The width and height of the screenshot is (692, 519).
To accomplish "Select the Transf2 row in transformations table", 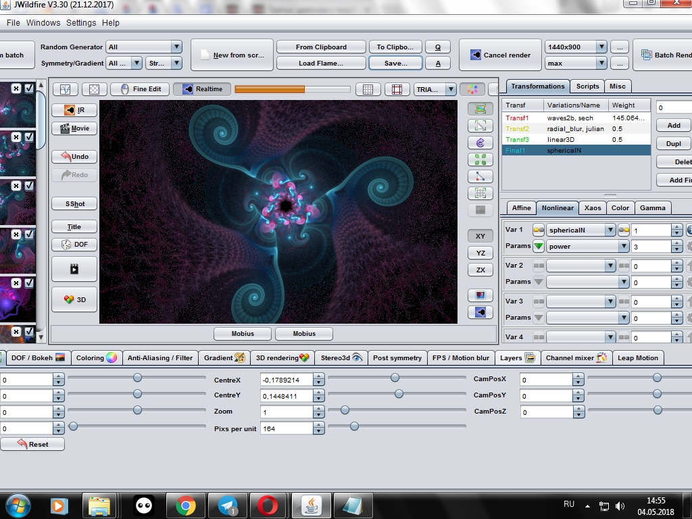I will (576, 129).
